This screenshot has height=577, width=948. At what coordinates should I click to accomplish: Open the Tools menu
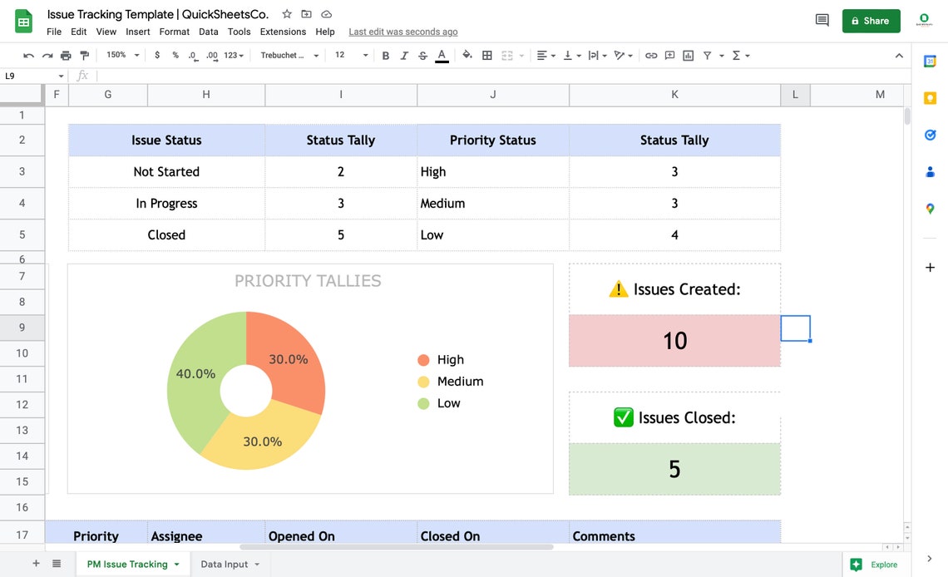(x=239, y=32)
